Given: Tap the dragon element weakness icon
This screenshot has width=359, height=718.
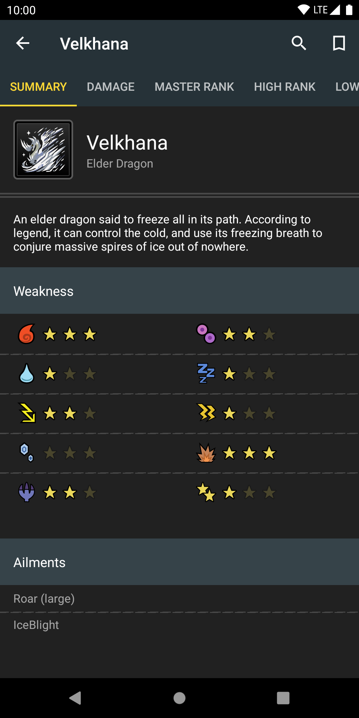Looking at the screenshot, I should (x=27, y=492).
